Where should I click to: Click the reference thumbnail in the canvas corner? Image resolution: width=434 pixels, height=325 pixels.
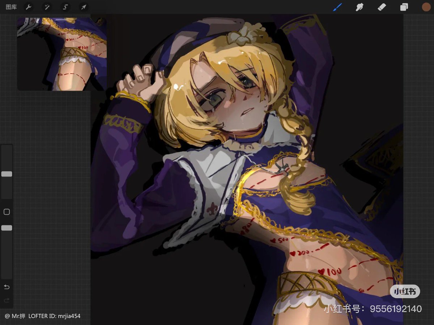click(x=62, y=54)
